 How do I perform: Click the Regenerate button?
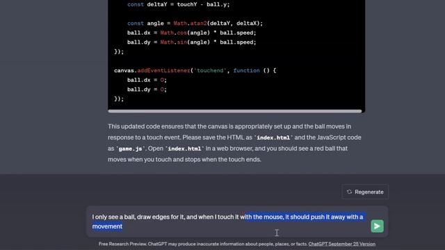coord(365,192)
